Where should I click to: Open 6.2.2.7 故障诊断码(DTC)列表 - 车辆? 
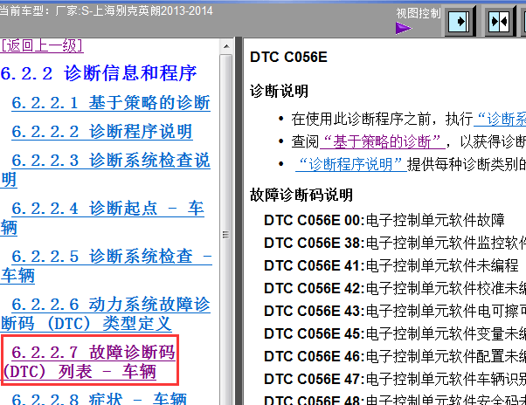coord(90,362)
